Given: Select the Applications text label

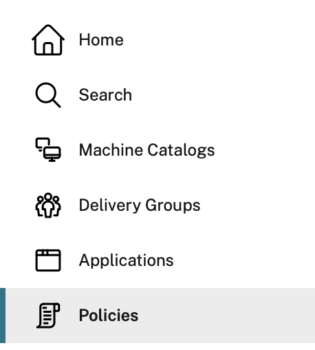Looking at the screenshot, I should [x=126, y=260].
